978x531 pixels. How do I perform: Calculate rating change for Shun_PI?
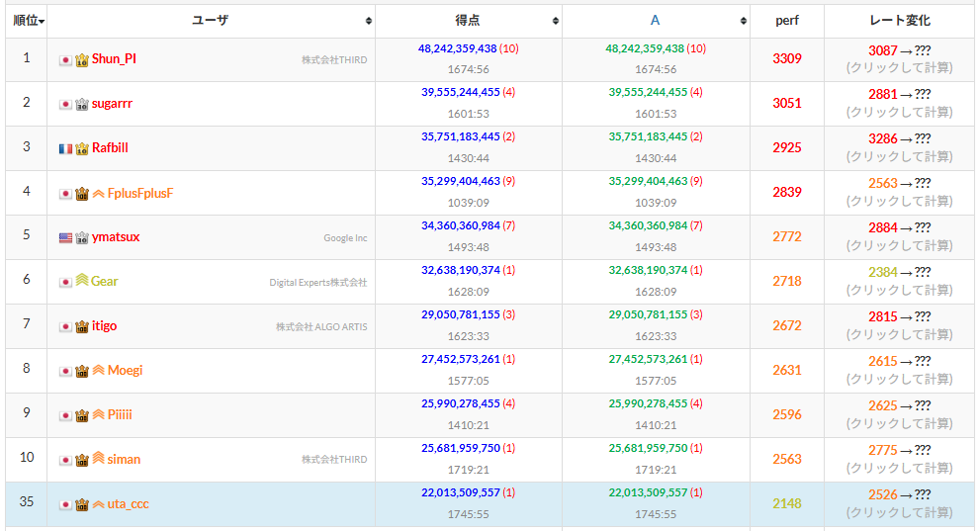coord(900,68)
